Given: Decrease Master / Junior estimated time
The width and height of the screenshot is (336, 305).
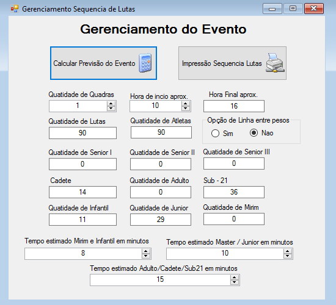Looking at the screenshot, I should pyautogui.click(x=287, y=256).
